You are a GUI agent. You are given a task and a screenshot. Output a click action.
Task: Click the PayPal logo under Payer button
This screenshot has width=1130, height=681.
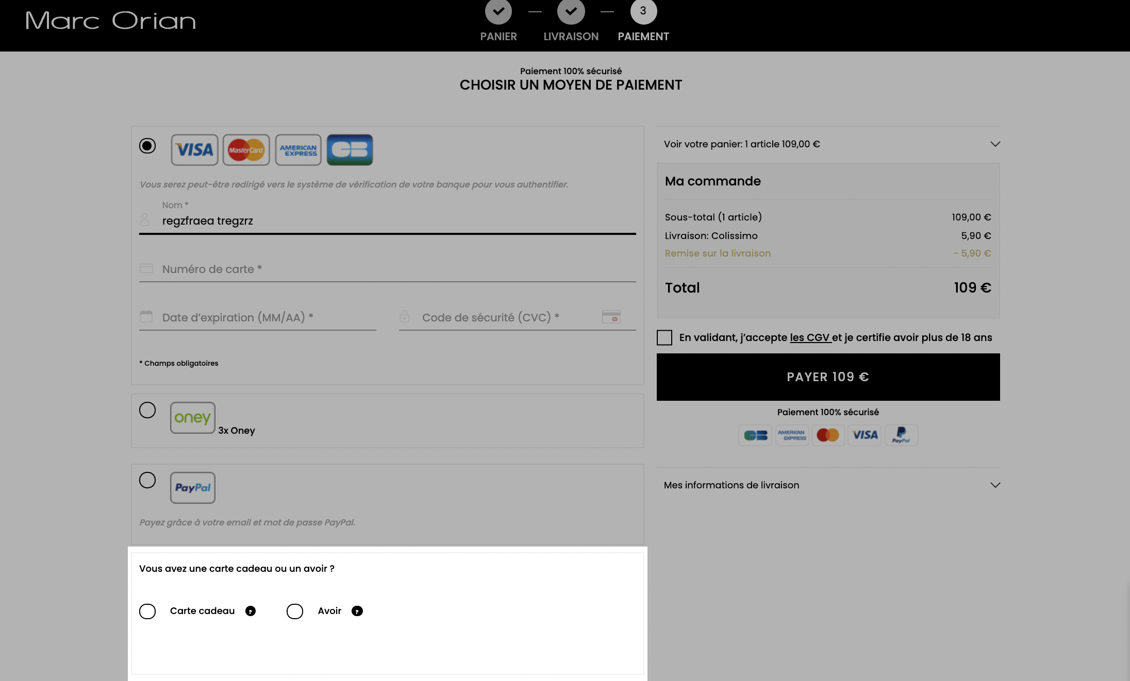click(x=901, y=435)
